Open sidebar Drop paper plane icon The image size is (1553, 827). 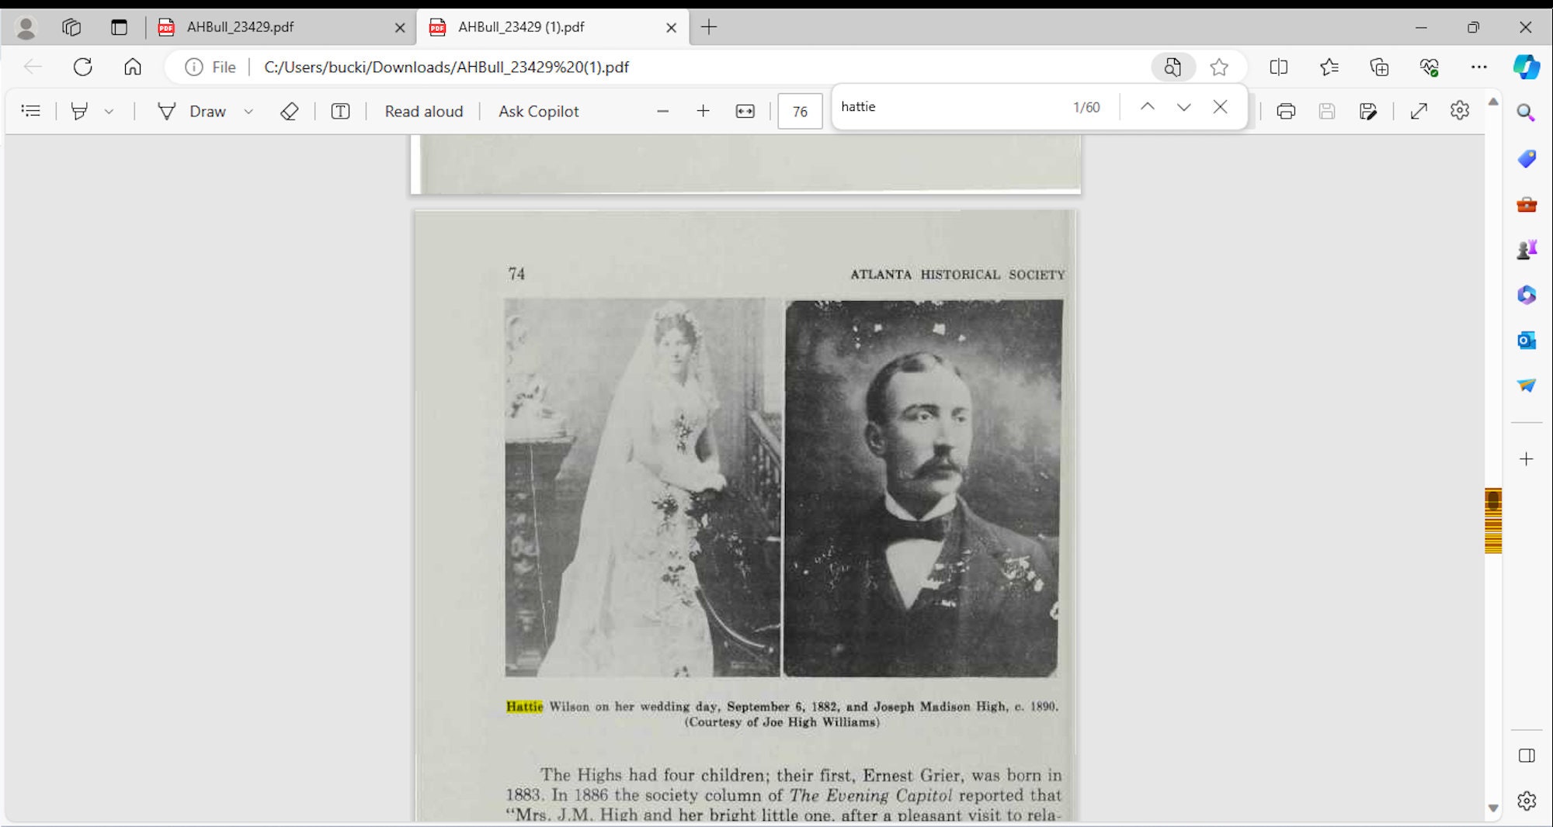tap(1527, 386)
